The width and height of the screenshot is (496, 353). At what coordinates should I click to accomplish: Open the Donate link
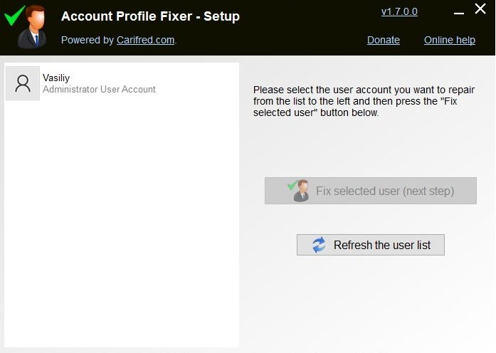coord(384,40)
